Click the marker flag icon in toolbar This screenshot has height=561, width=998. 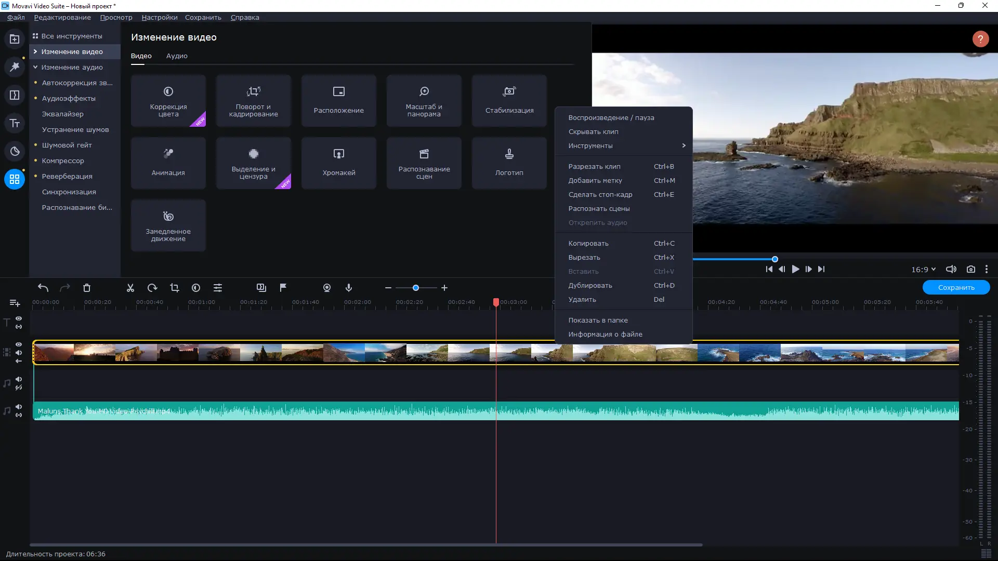point(283,288)
